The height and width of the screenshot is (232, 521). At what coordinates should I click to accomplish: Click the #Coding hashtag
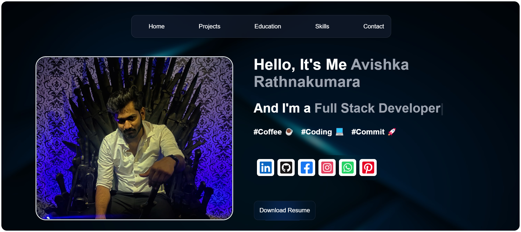click(x=317, y=132)
